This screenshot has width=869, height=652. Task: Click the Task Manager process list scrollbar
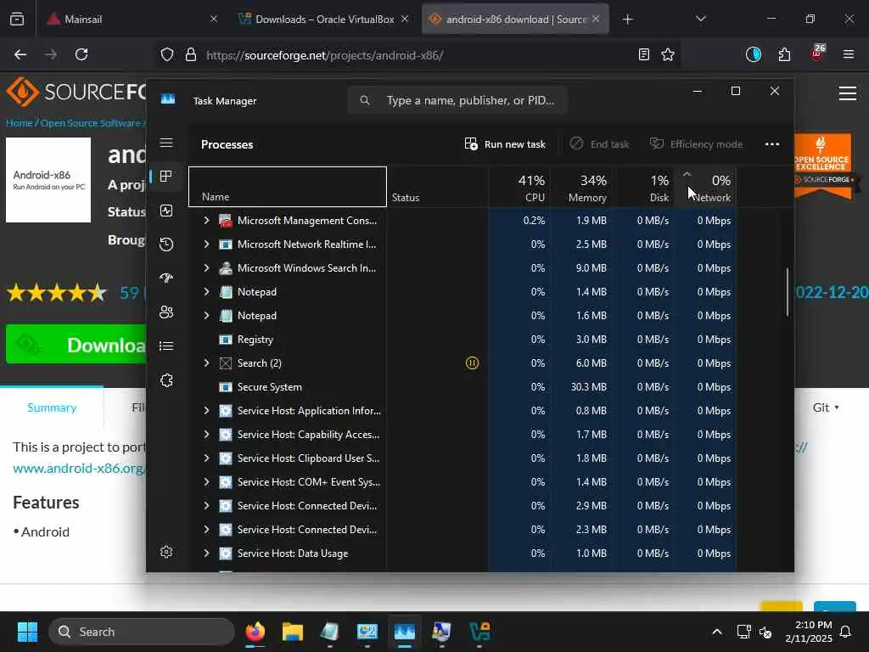[787, 292]
